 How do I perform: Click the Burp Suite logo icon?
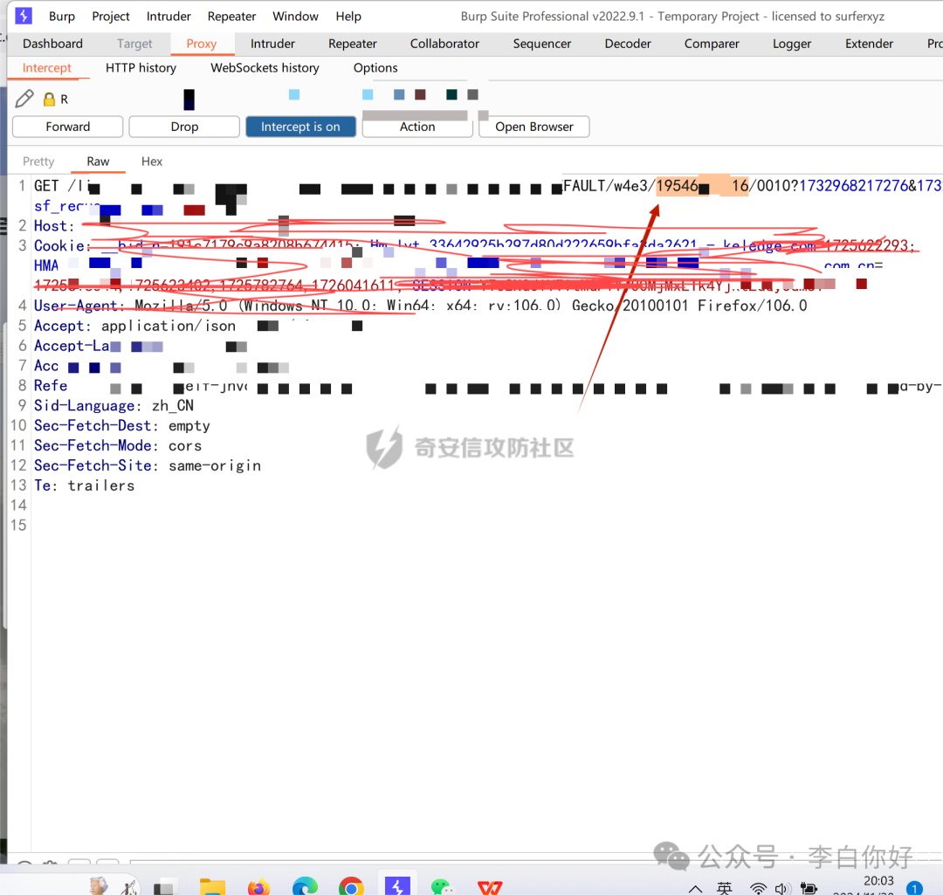click(23, 16)
